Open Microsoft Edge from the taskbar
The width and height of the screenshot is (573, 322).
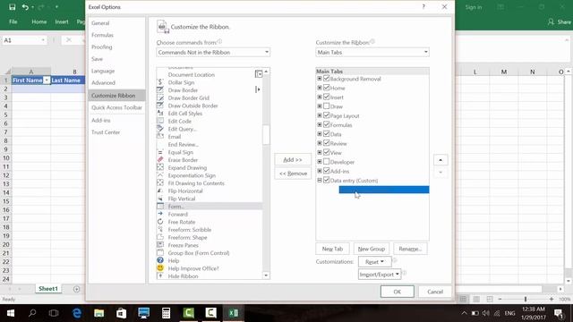tap(77, 313)
